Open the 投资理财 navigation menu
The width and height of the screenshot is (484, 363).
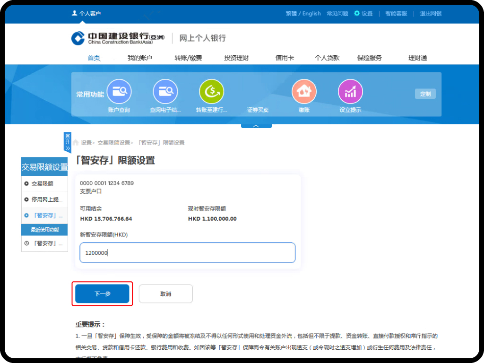[236, 58]
